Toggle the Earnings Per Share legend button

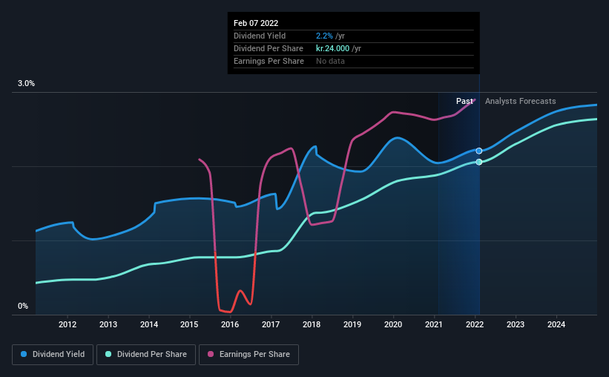[x=248, y=355]
